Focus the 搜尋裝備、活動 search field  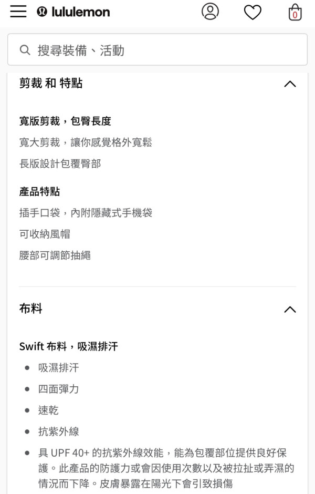coord(163,50)
